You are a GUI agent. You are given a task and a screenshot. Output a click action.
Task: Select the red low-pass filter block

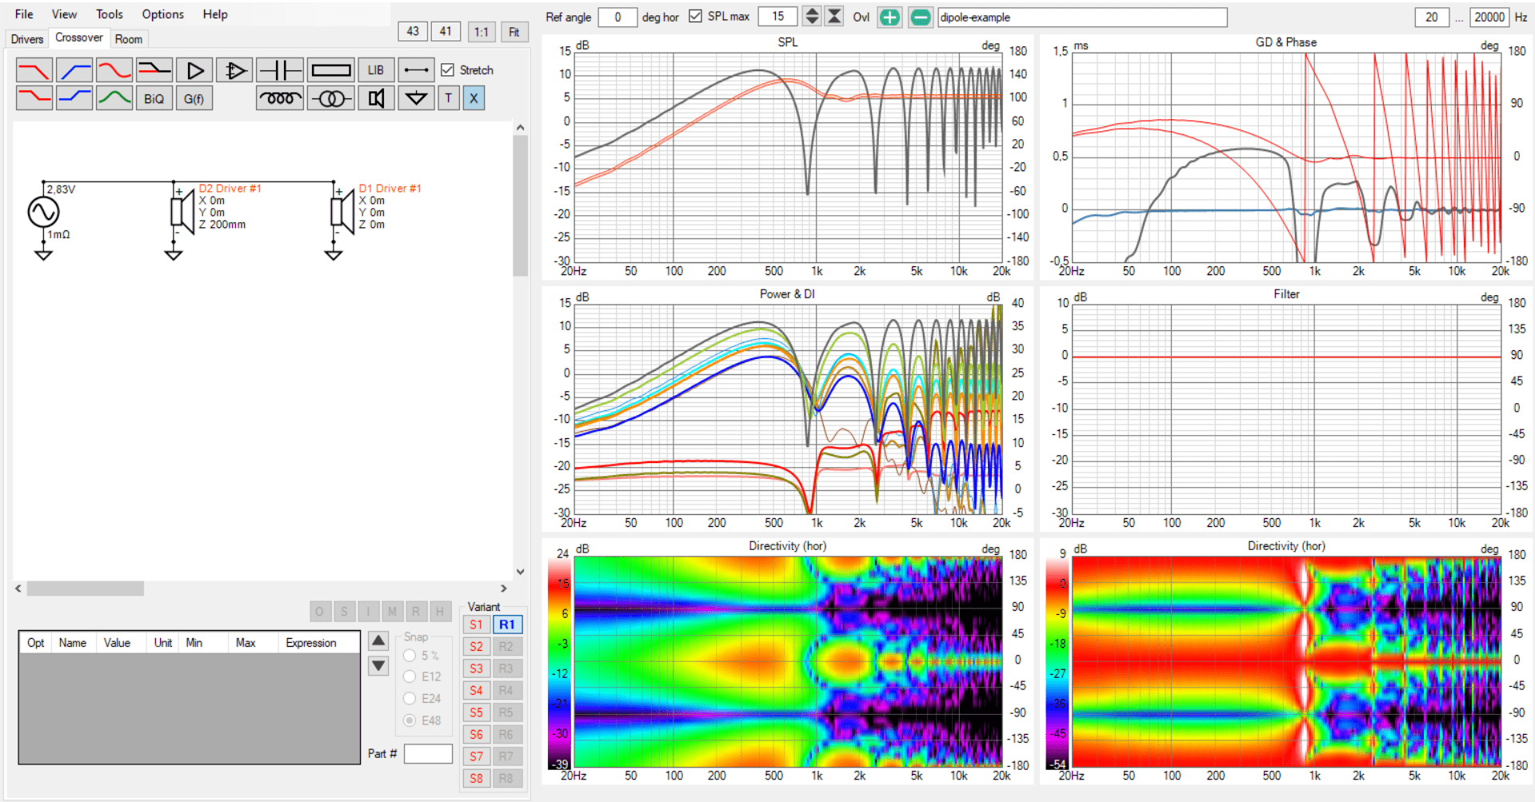coord(34,70)
